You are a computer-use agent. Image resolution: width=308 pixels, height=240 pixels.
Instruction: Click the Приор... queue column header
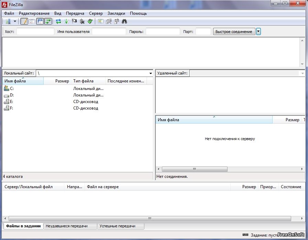point(268,187)
